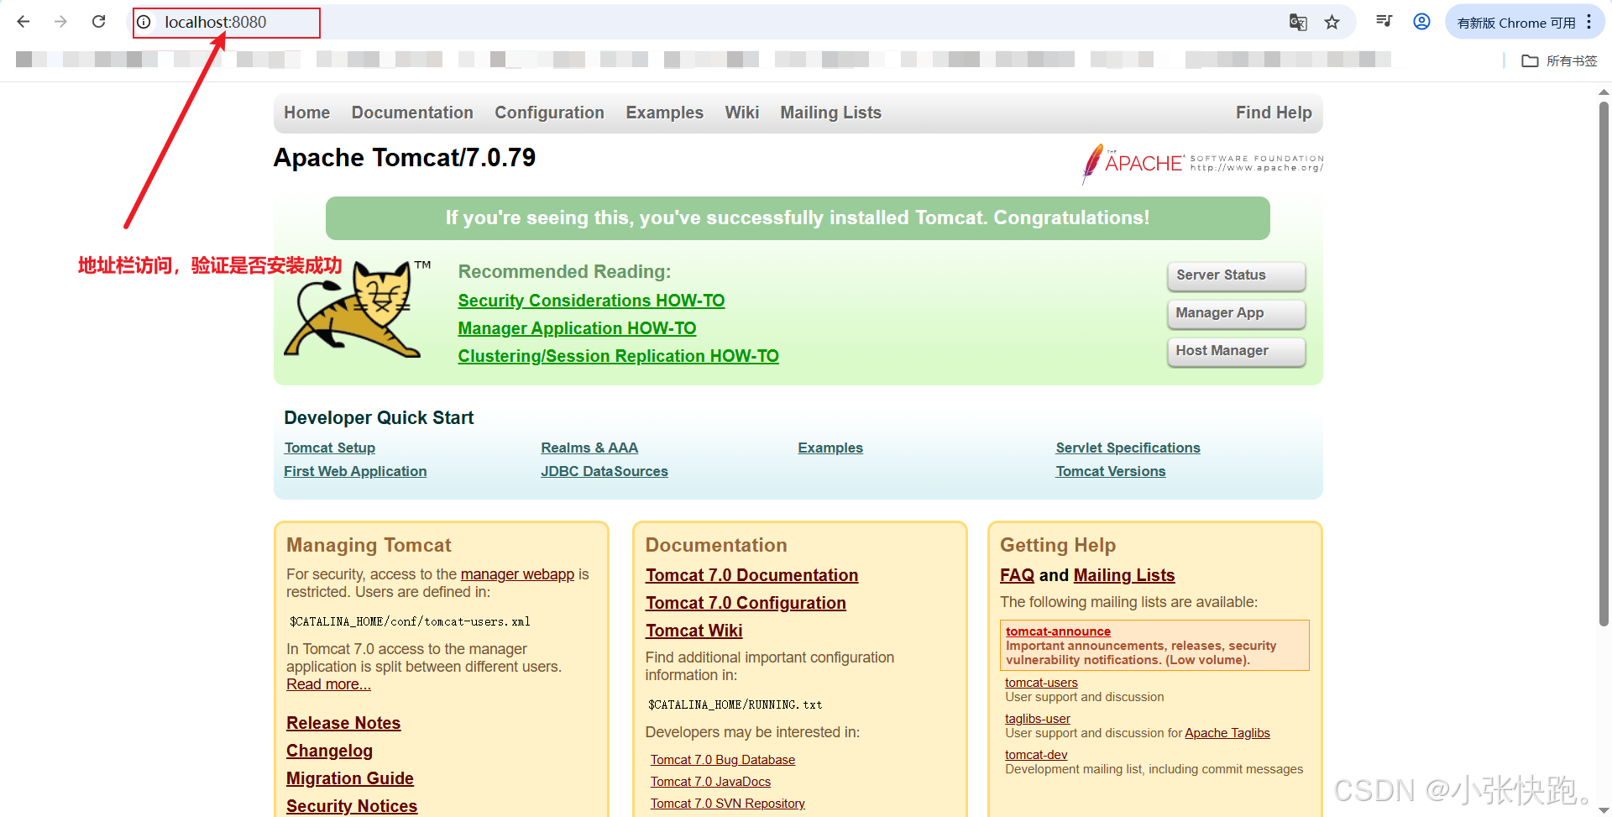
Task: Open the Realms & AAA link
Action: click(589, 448)
